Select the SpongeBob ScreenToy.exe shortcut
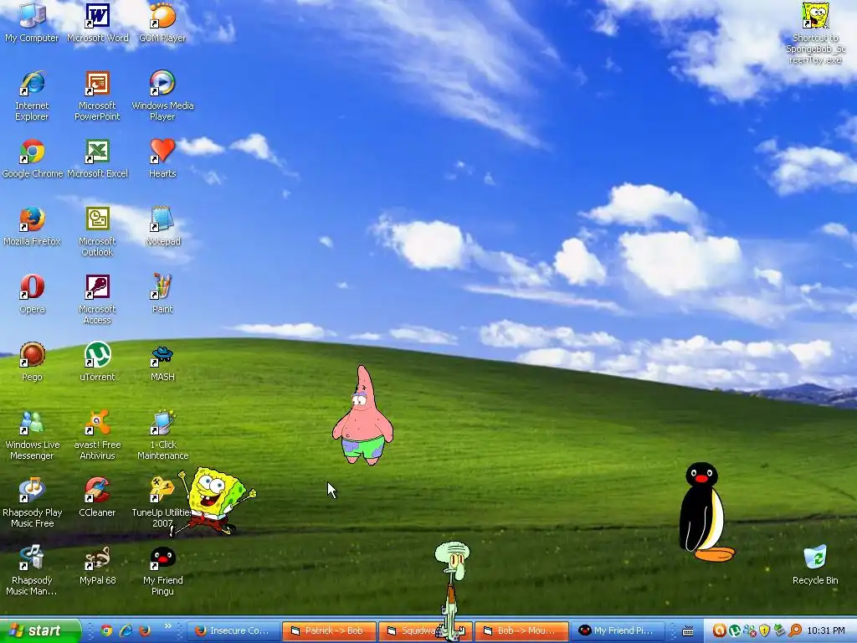 [815, 33]
